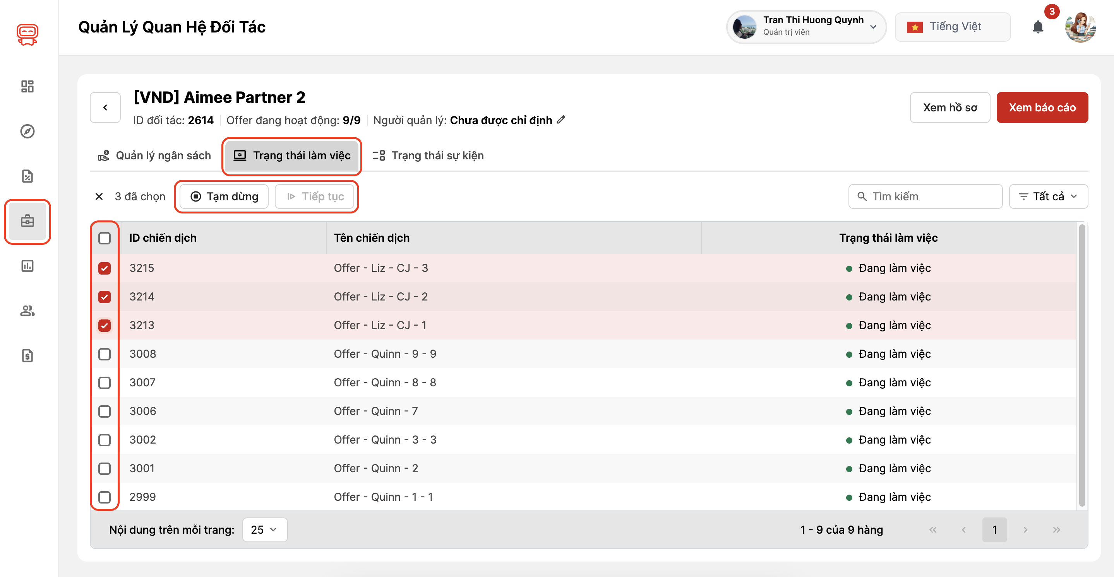The width and height of the screenshot is (1114, 577).
Task: Open the percent document icon in sidebar
Action: point(27,176)
